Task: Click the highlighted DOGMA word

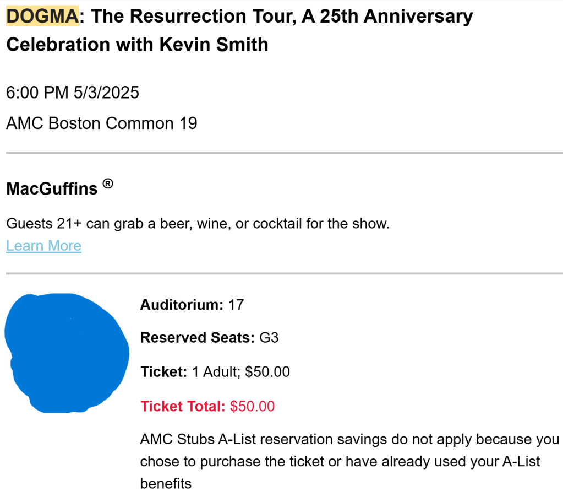Action: pyautogui.click(x=42, y=17)
